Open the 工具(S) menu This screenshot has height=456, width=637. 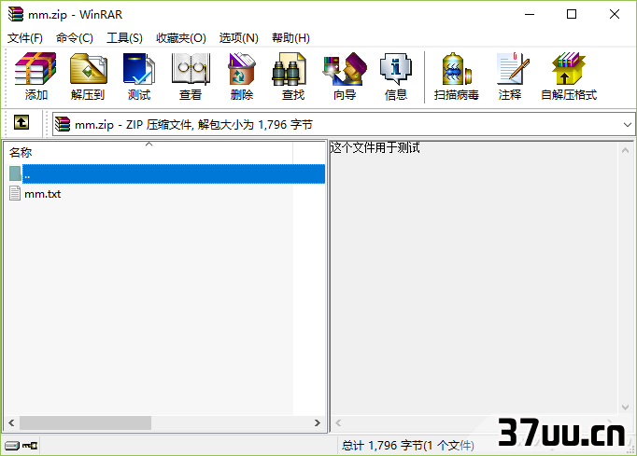pyautogui.click(x=124, y=38)
